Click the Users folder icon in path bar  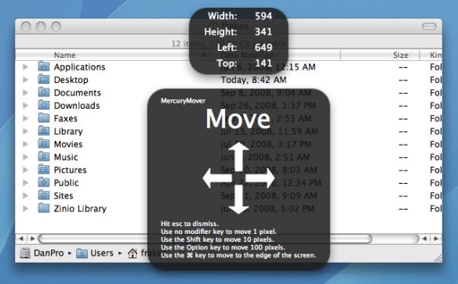point(82,253)
